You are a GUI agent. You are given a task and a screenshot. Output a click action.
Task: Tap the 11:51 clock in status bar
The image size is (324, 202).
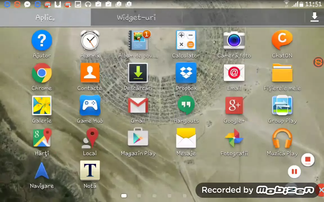tap(313, 4)
